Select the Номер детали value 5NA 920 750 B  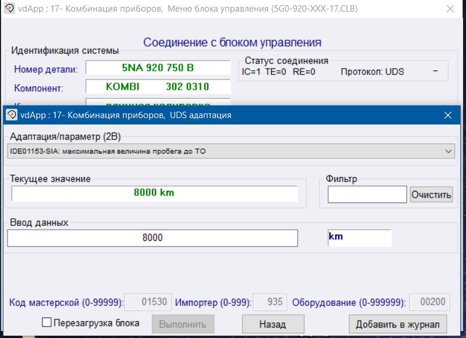point(158,68)
